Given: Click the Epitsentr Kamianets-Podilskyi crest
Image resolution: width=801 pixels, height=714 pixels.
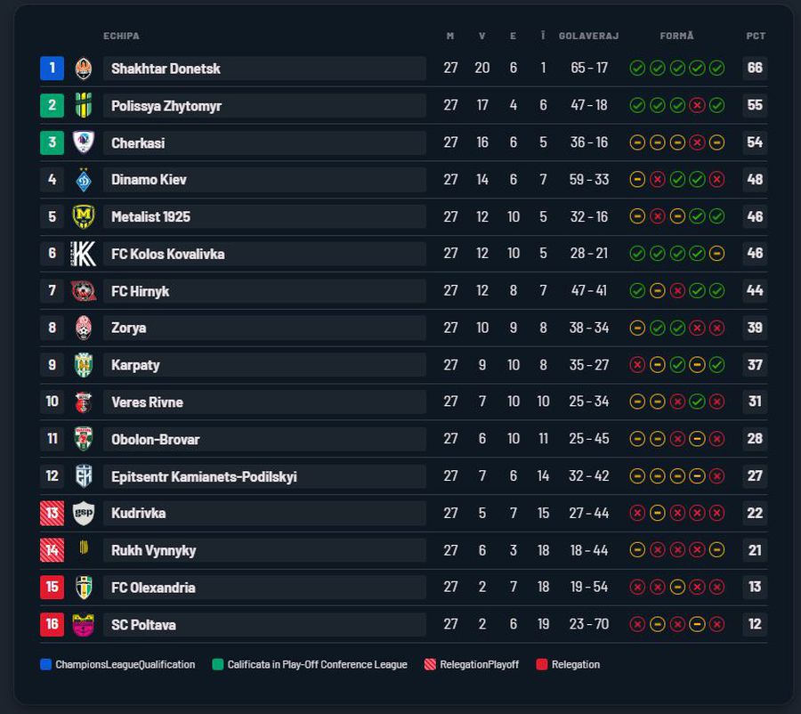Looking at the screenshot, I should (84, 476).
